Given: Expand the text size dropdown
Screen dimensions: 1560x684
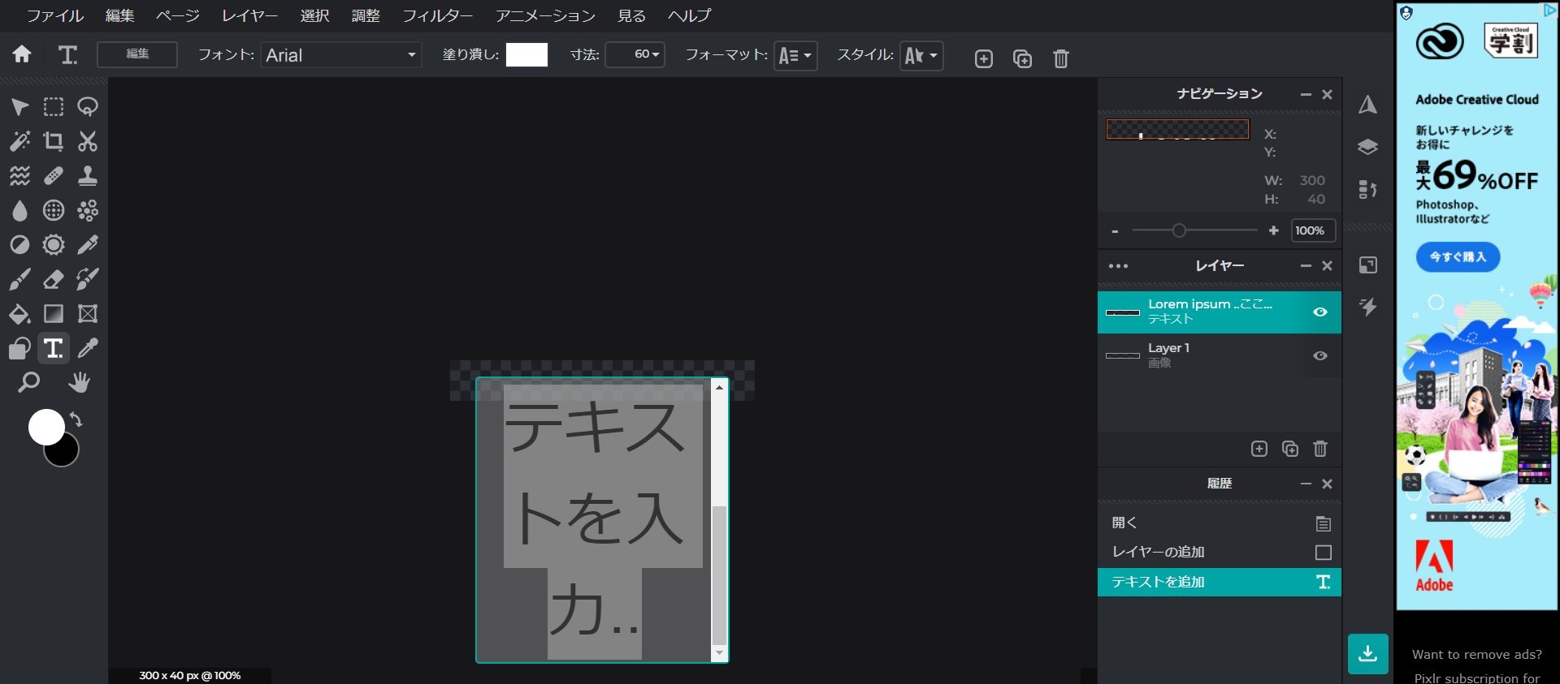Looking at the screenshot, I should click(635, 55).
